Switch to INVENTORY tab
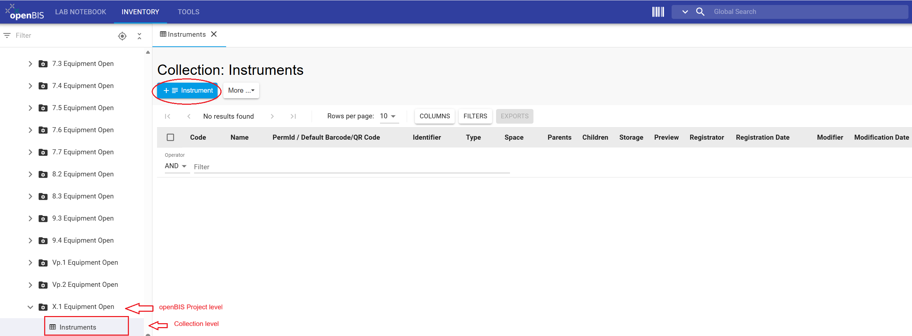The height and width of the screenshot is (336, 912). tap(140, 12)
